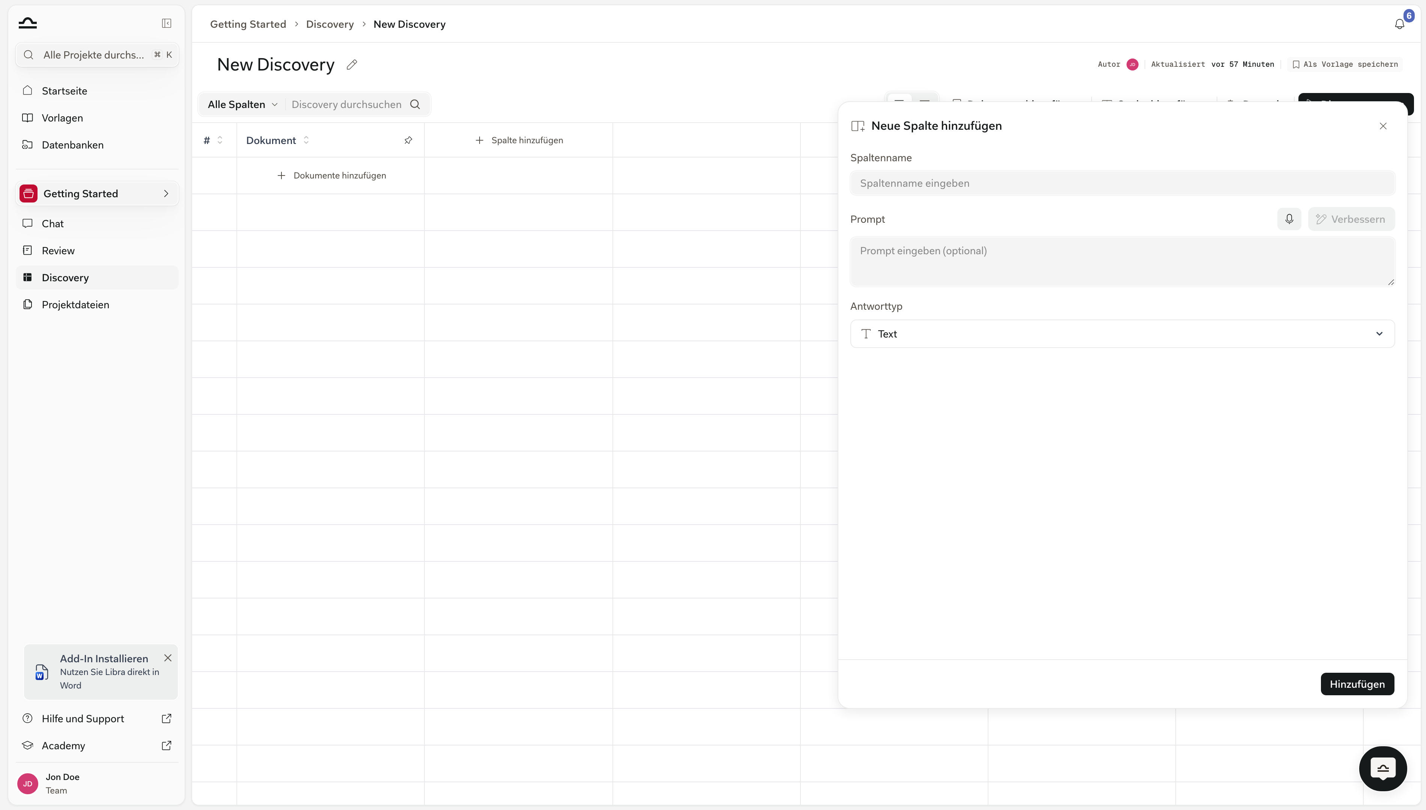Viewport: 1426px width, 810px height.
Task: Open Hilfe und Support link
Action: (x=97, y=718)
